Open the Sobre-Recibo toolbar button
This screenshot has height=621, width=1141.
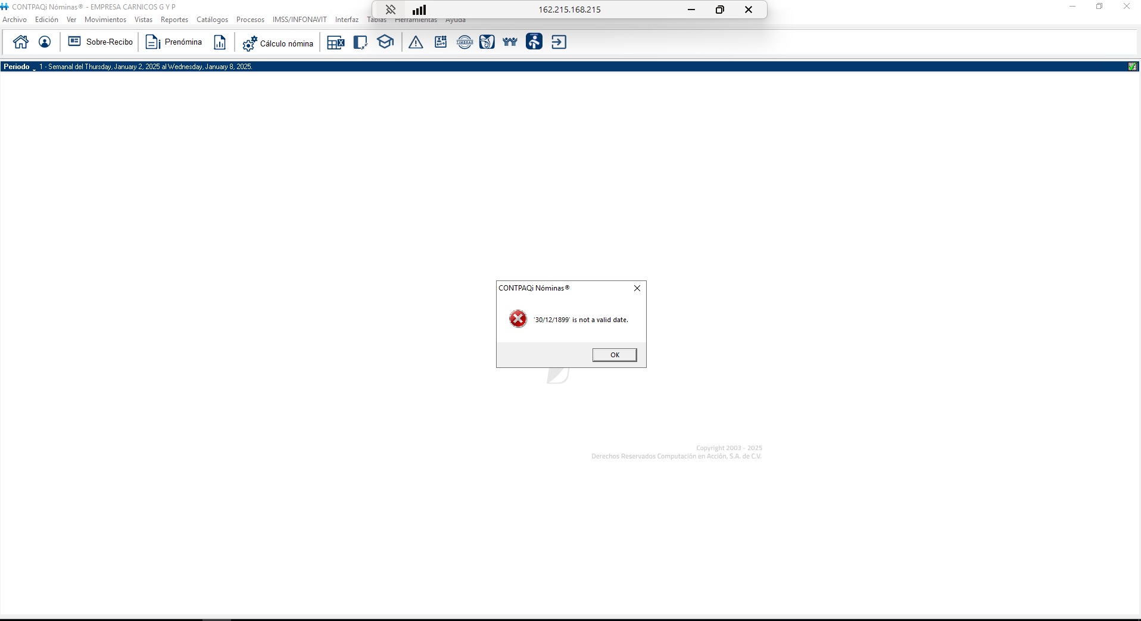tap(100, 42)
